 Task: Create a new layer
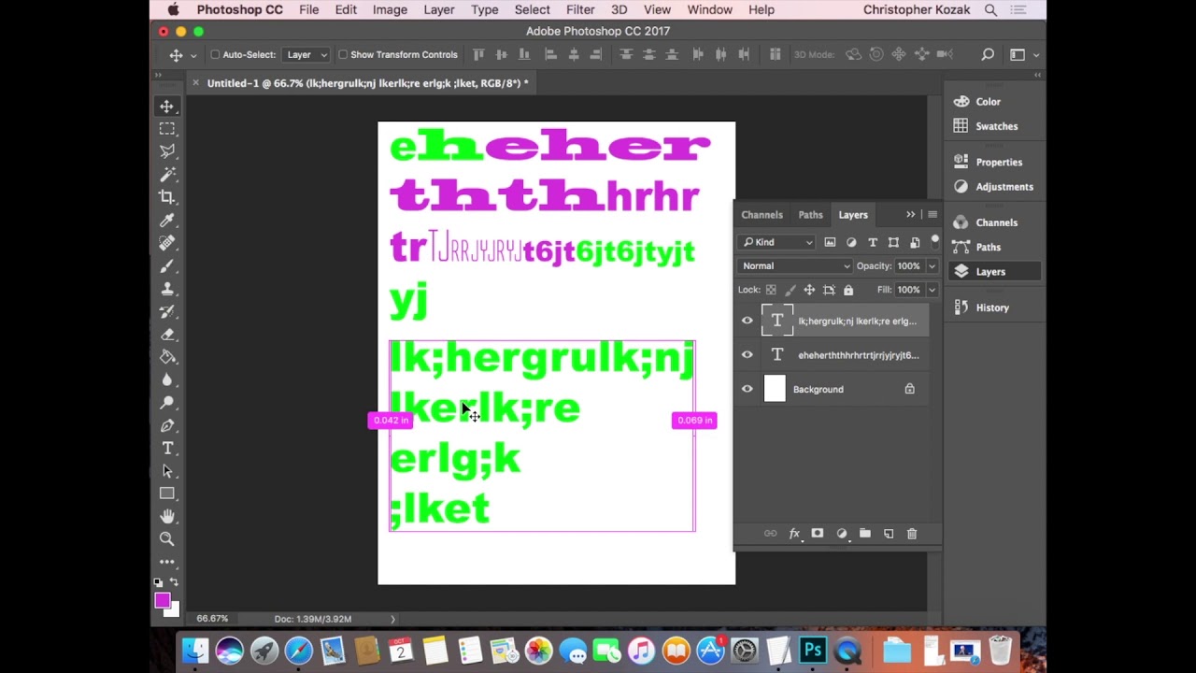889,534
